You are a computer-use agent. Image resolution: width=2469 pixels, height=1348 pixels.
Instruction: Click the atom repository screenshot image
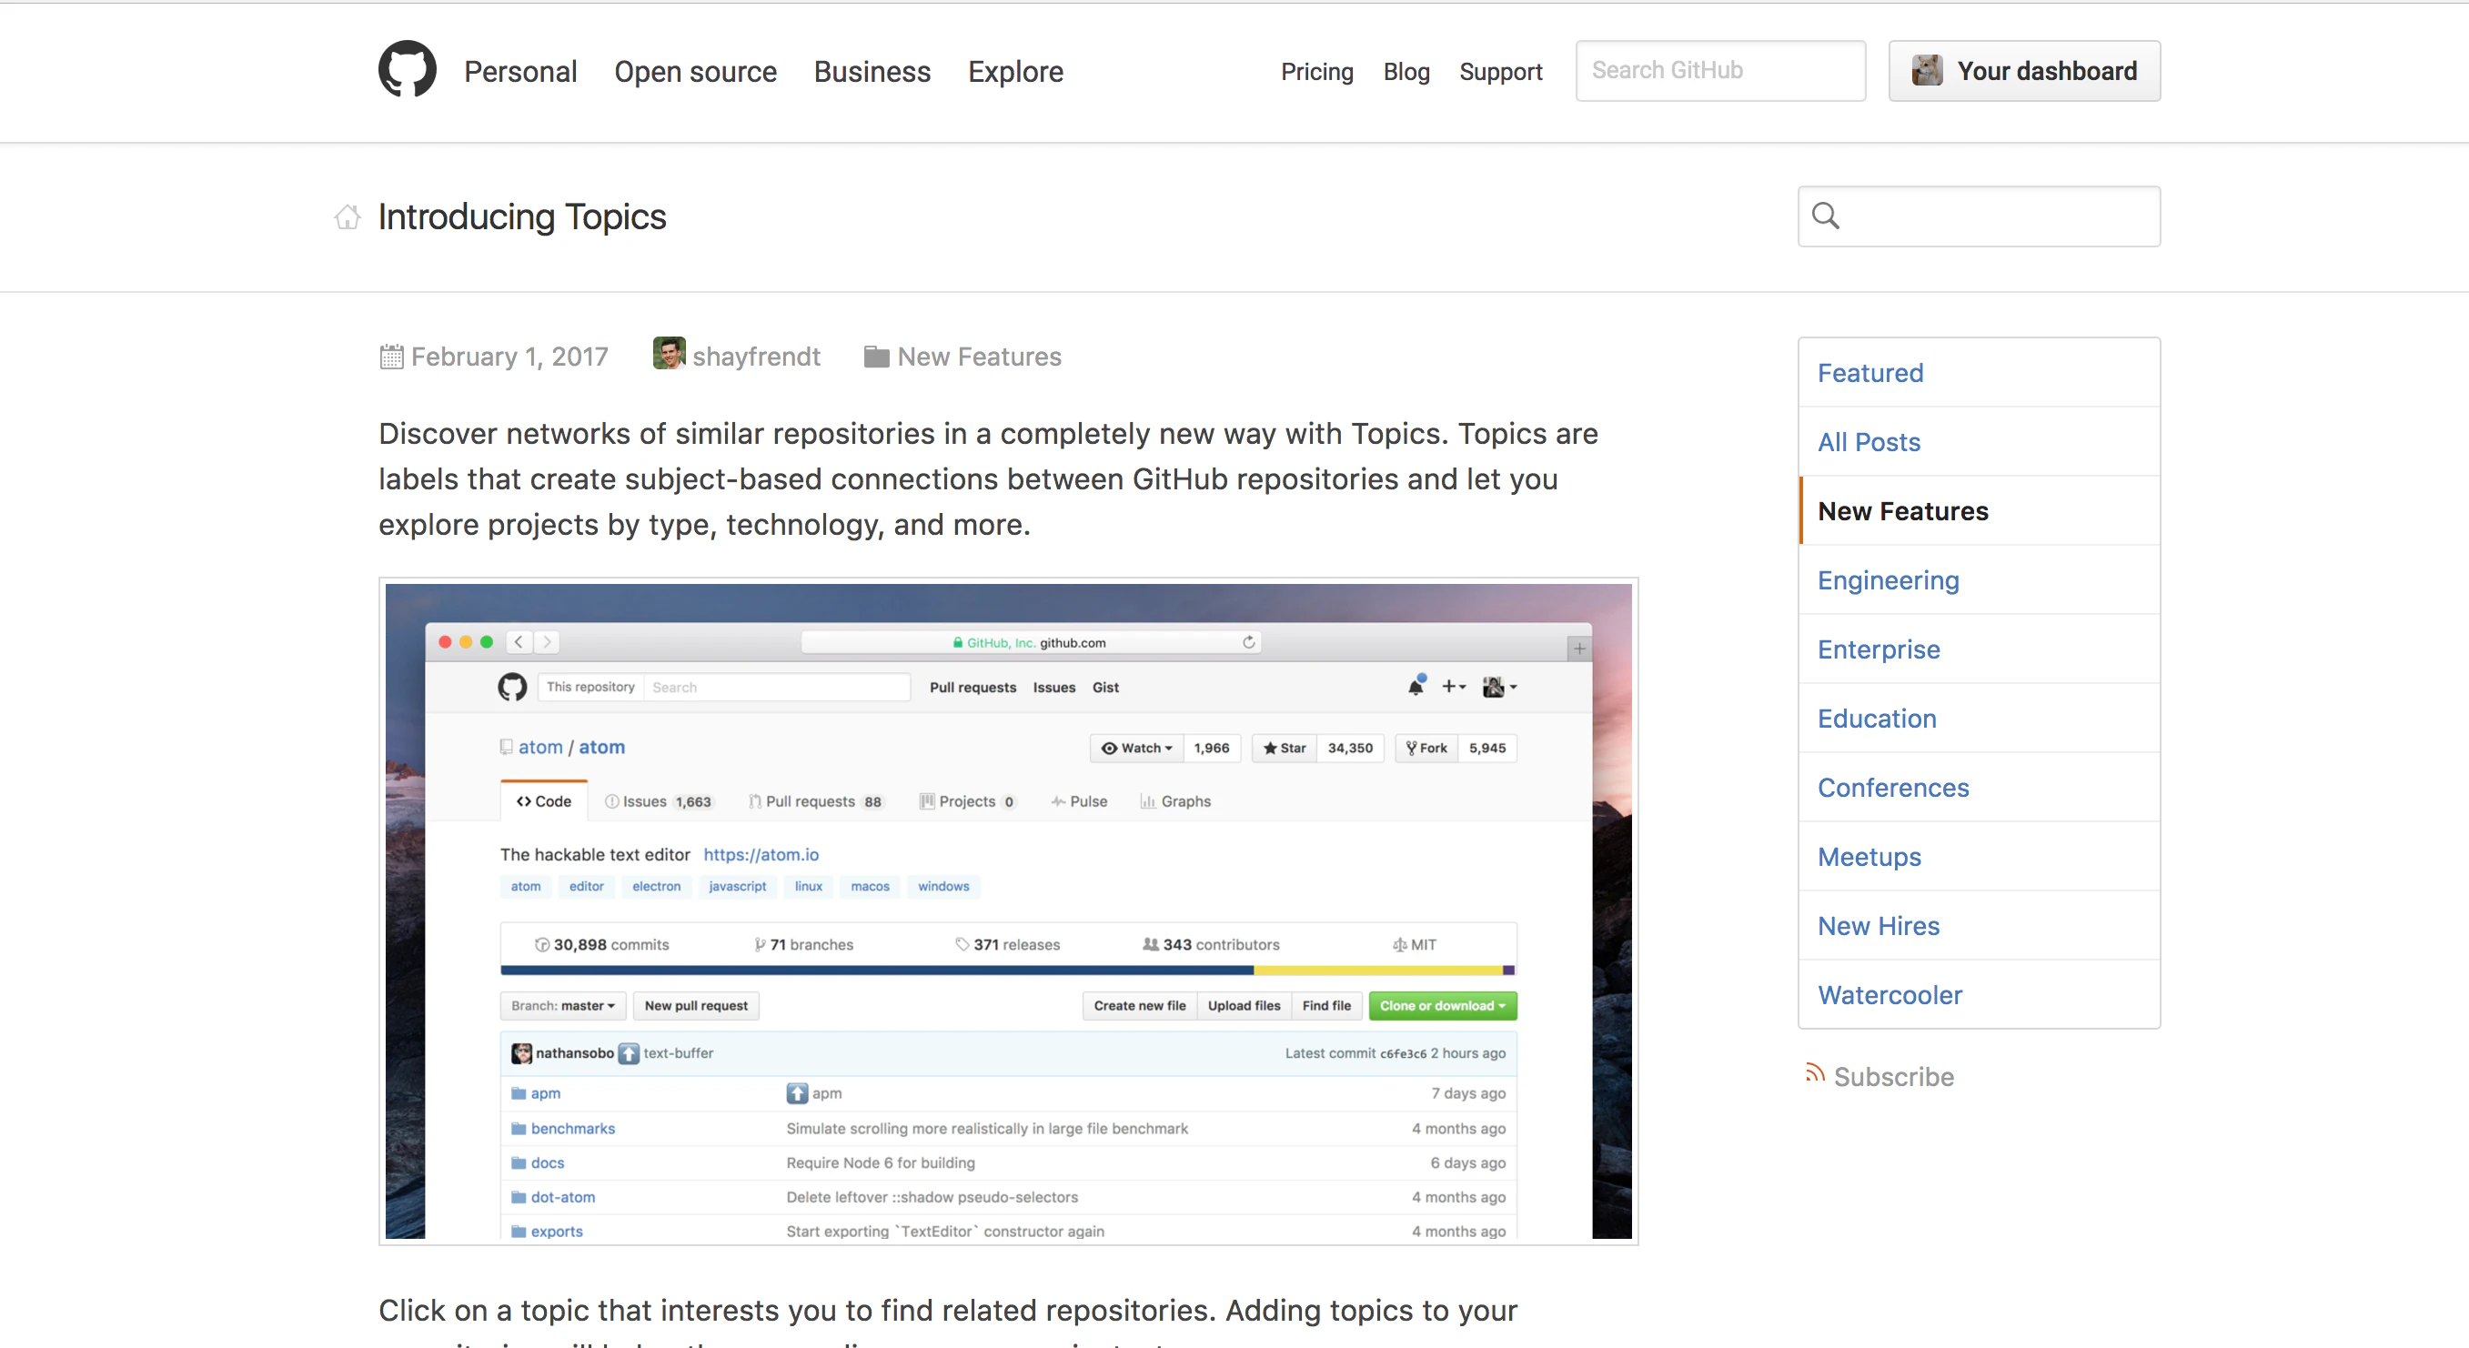click(x=1008, y=910)
